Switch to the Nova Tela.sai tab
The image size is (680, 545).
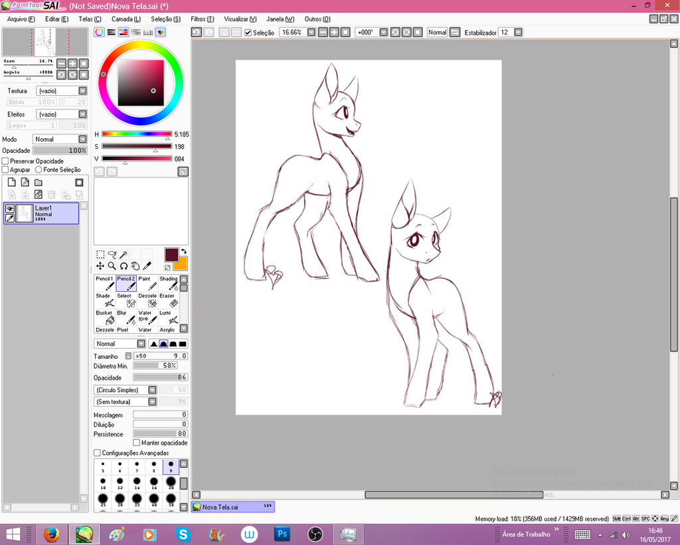coord(233,507)
